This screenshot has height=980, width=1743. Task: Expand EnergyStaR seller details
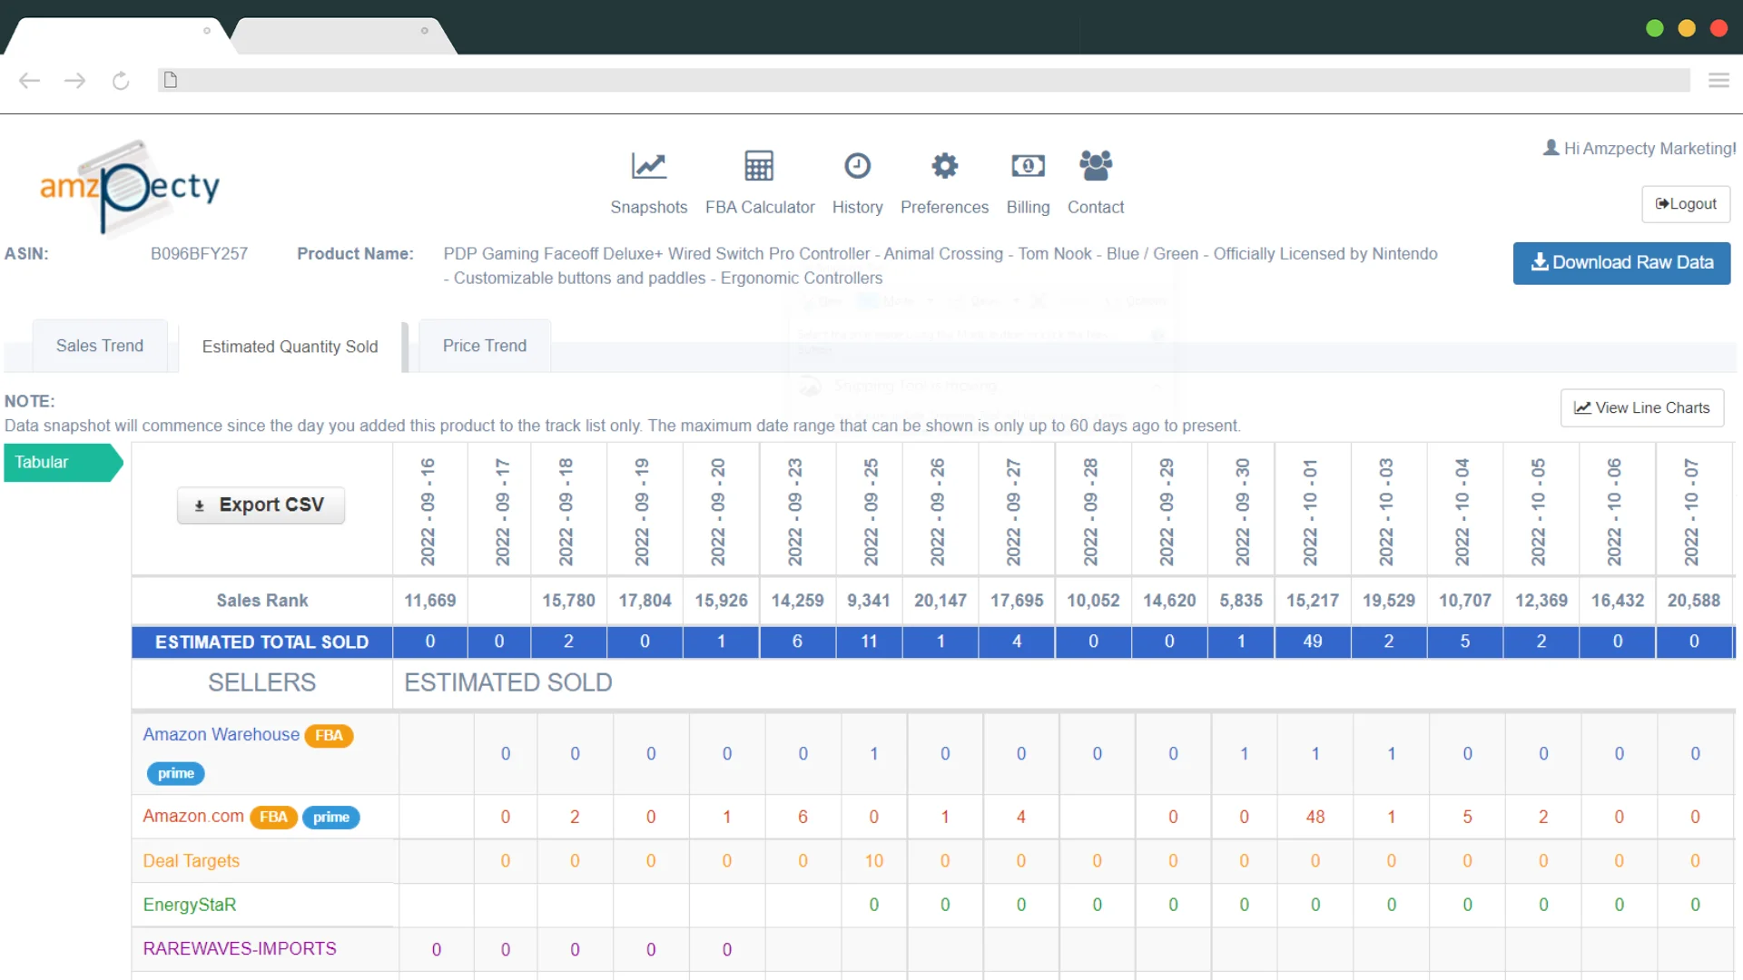click(189, 905)
